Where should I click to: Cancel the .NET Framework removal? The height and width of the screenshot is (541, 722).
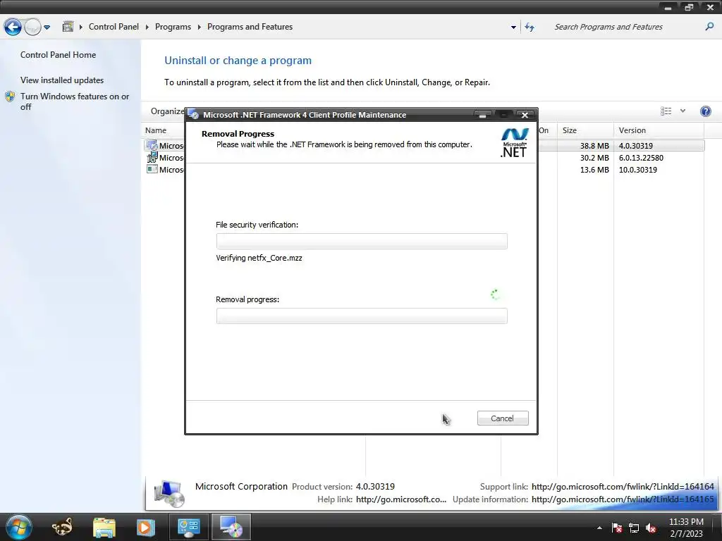point(502,418)
